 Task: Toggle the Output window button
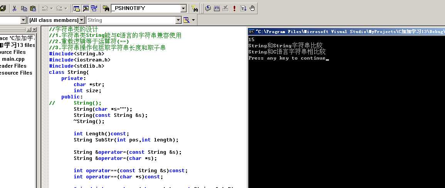[x=86, y=8]
